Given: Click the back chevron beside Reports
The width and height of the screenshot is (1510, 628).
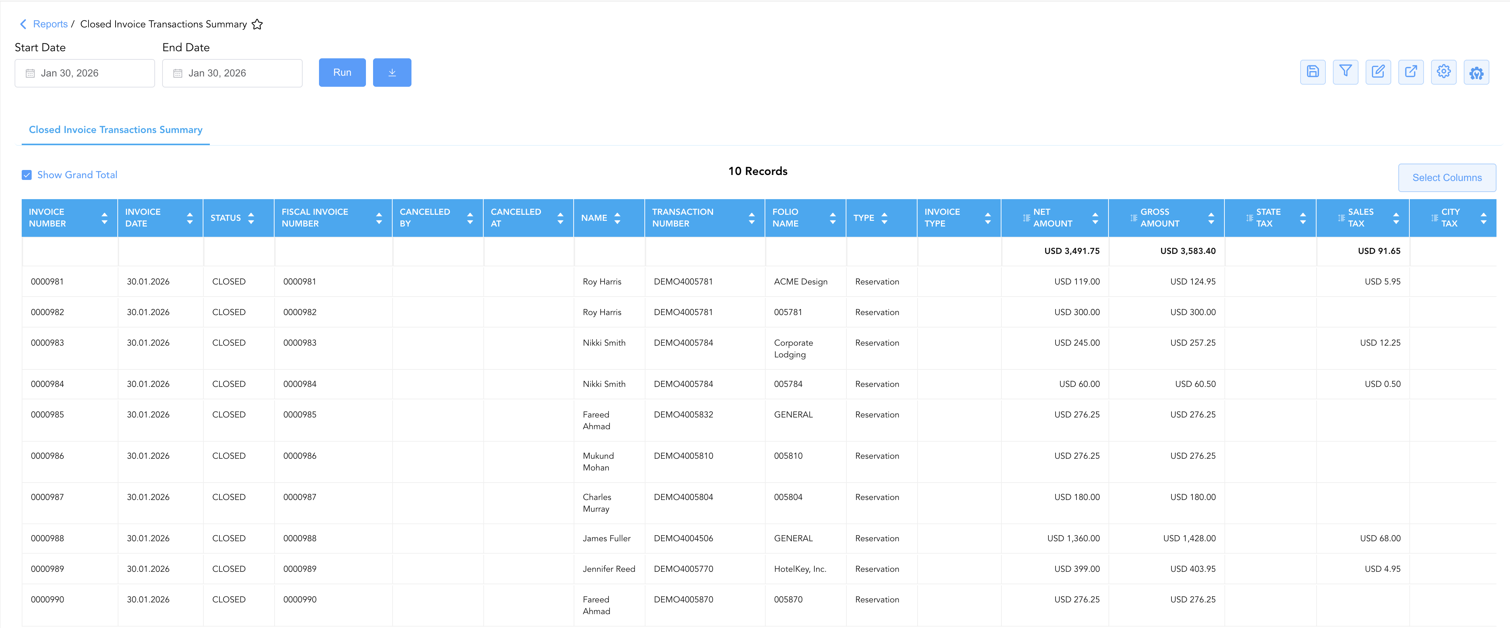Looking at the screenshot, I should point(23,24).
